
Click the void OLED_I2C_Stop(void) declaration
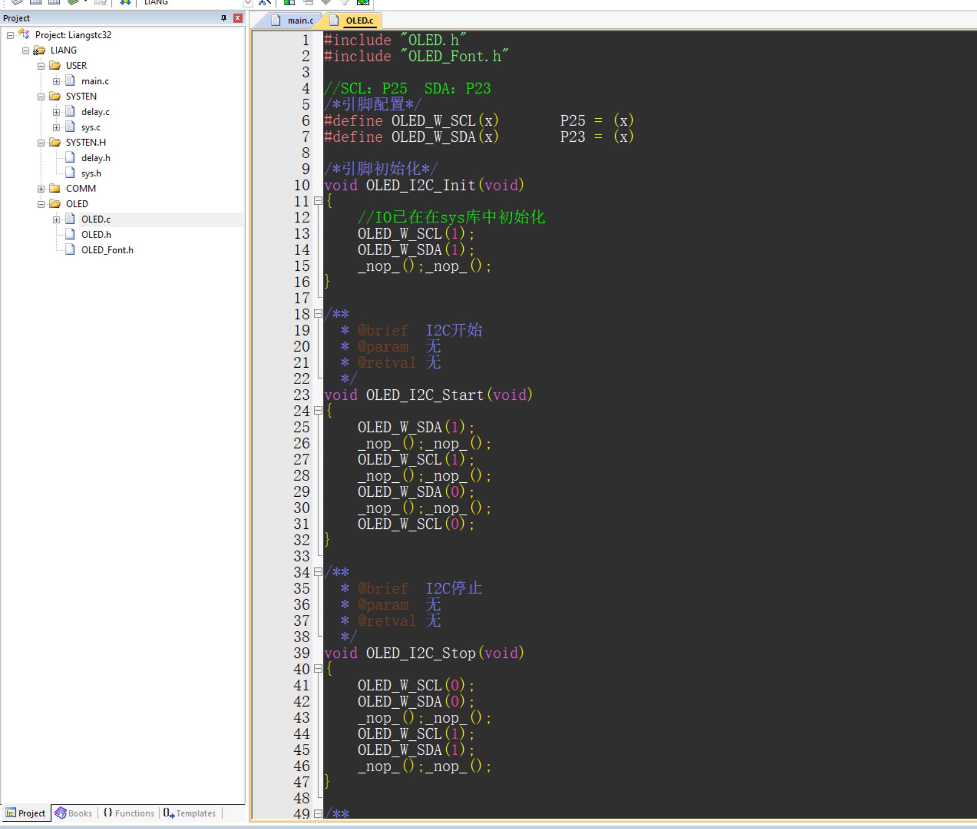click(424, 653)
